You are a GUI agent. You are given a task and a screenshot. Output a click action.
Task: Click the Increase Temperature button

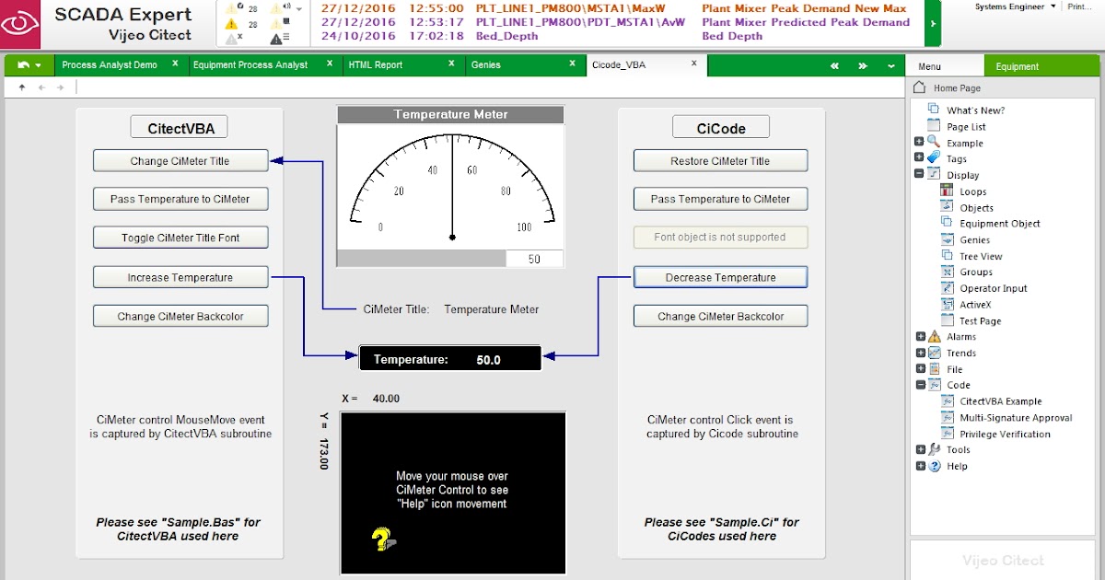180,276
